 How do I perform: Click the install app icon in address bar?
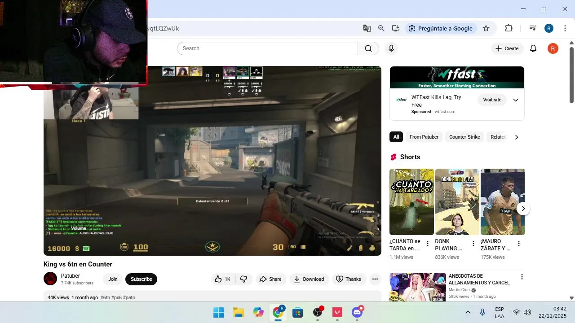pyautogui.click(x=396, y=28)
